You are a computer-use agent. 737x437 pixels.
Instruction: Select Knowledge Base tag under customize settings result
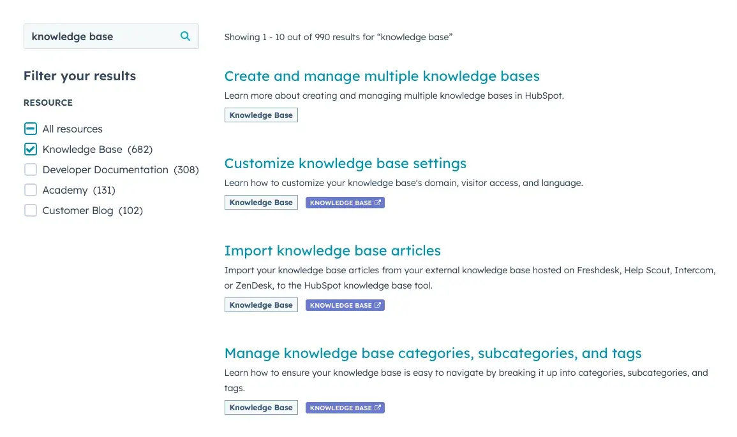(261, 202)
